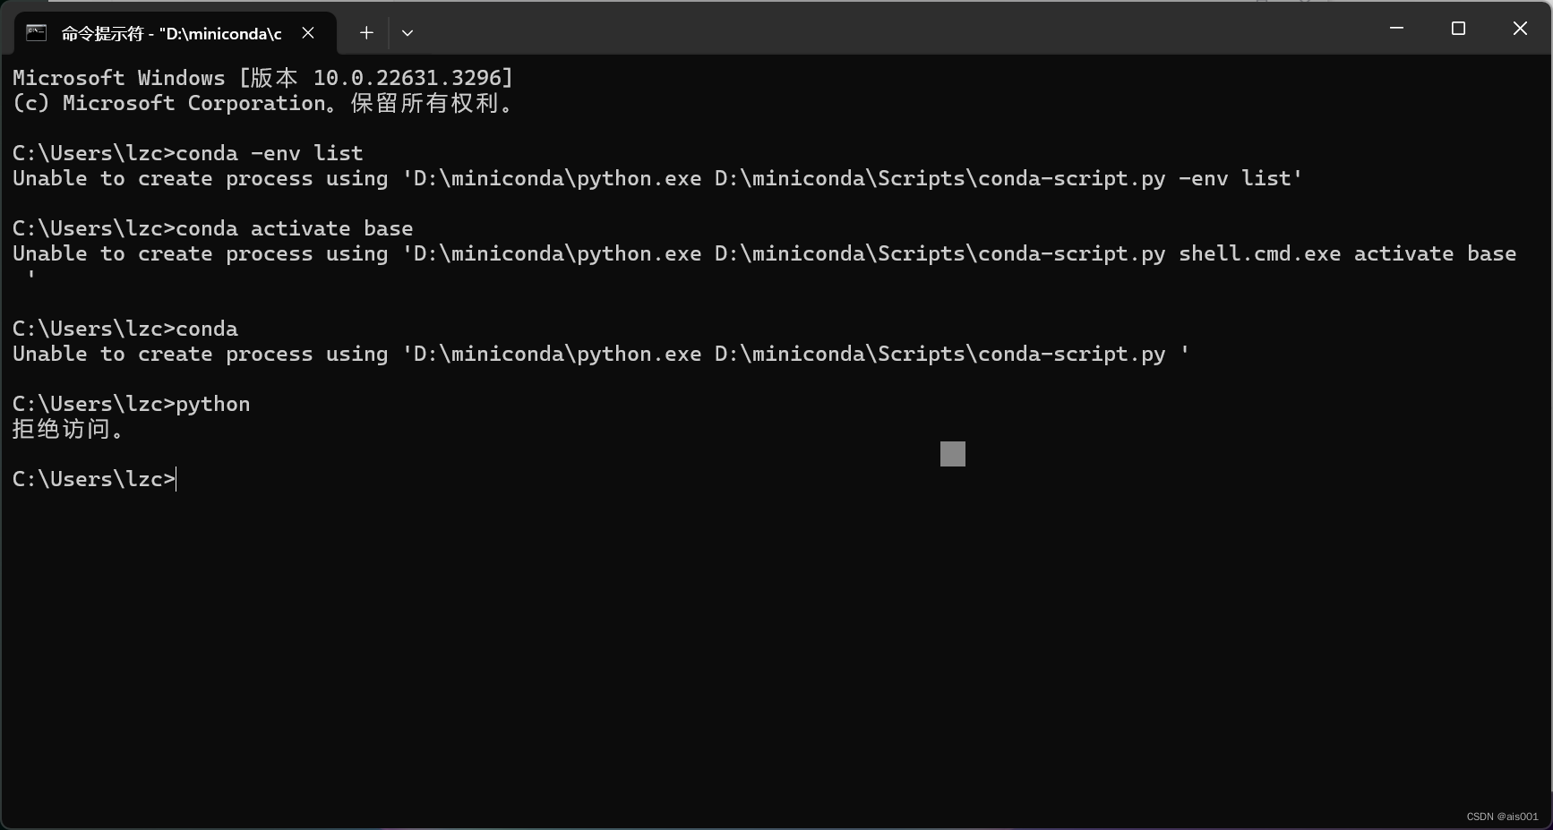Close the 命令提示符 tab
Image resolution: width=1553 pixels, height=830 pixels.
308,33
